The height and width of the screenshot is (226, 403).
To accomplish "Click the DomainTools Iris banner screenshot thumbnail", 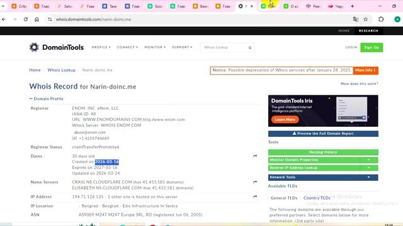I will point(351,109).
